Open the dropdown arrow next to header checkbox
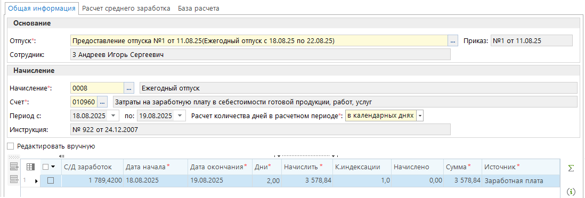 click(x=53, y=167)
